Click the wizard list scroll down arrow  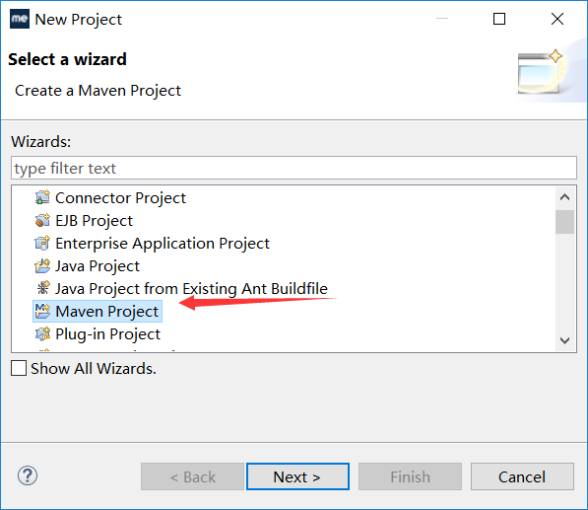click(564, 340)
